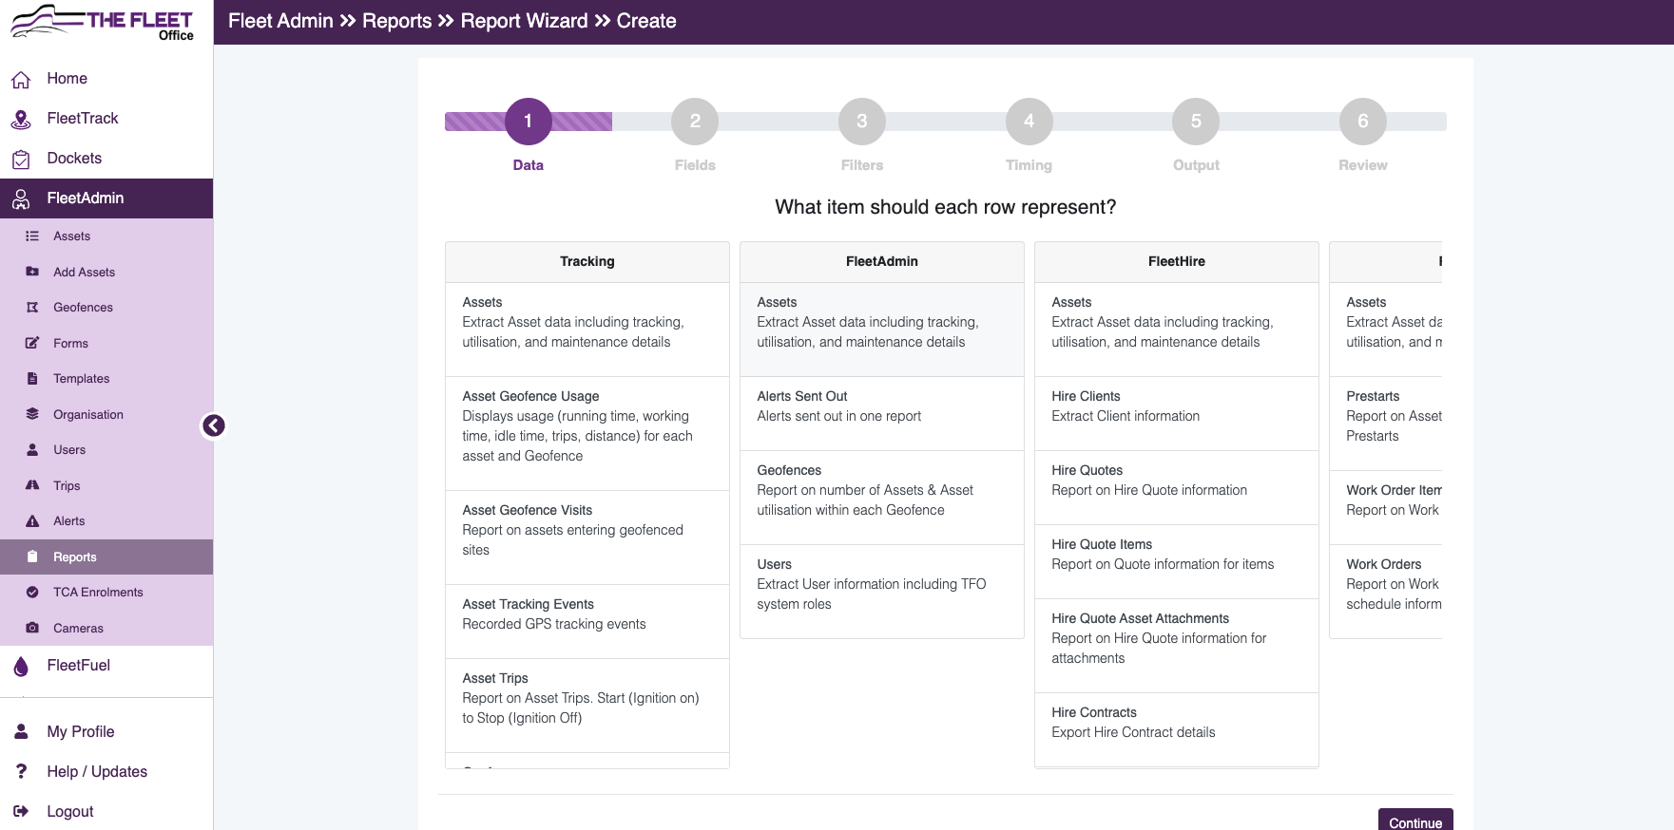Image resolution: width=1674 pixels, height=830 pixels.
Task: Jump to step 5 Output circle
Action: point(1196,122)
